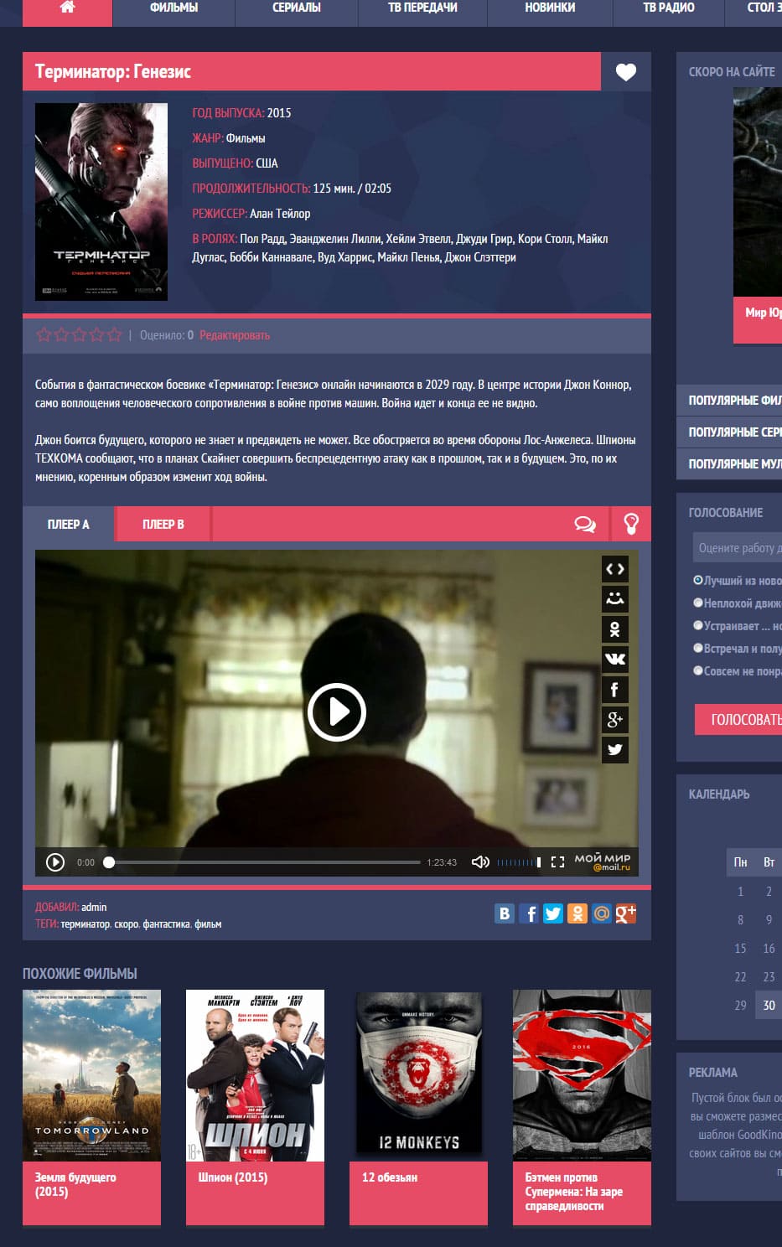
Task: Submit vote with ГОЛОСОВАТЬ button
Action: 739,720
